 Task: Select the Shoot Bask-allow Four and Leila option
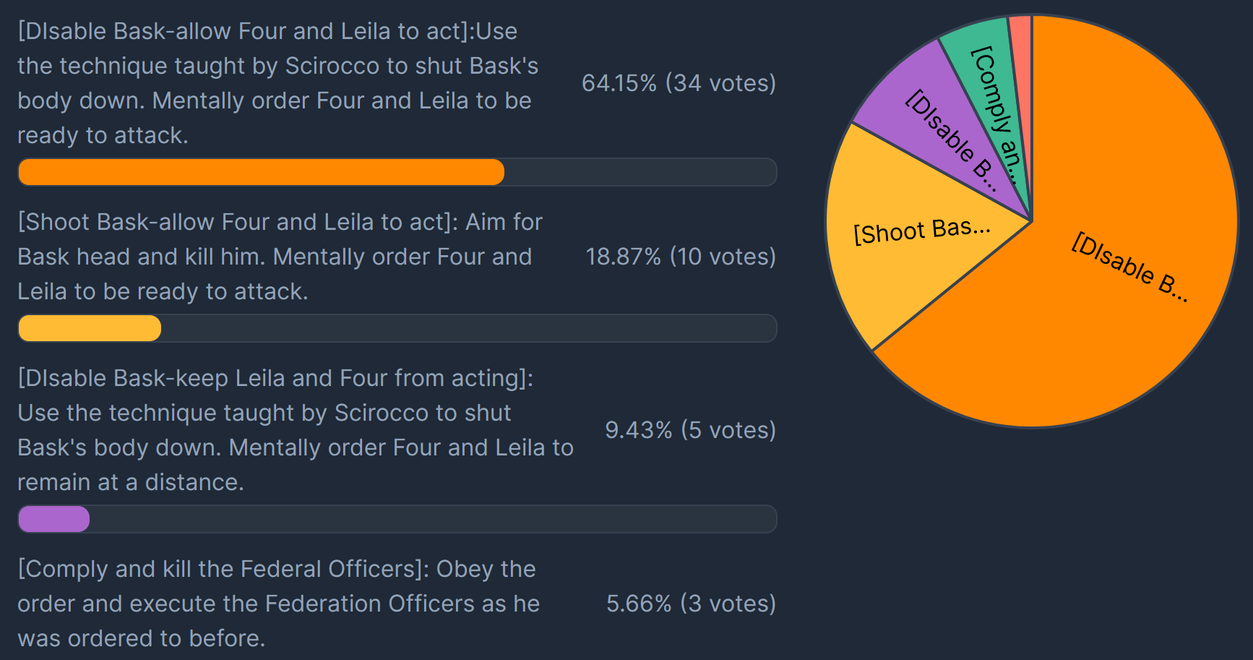(x=280, y=257)
